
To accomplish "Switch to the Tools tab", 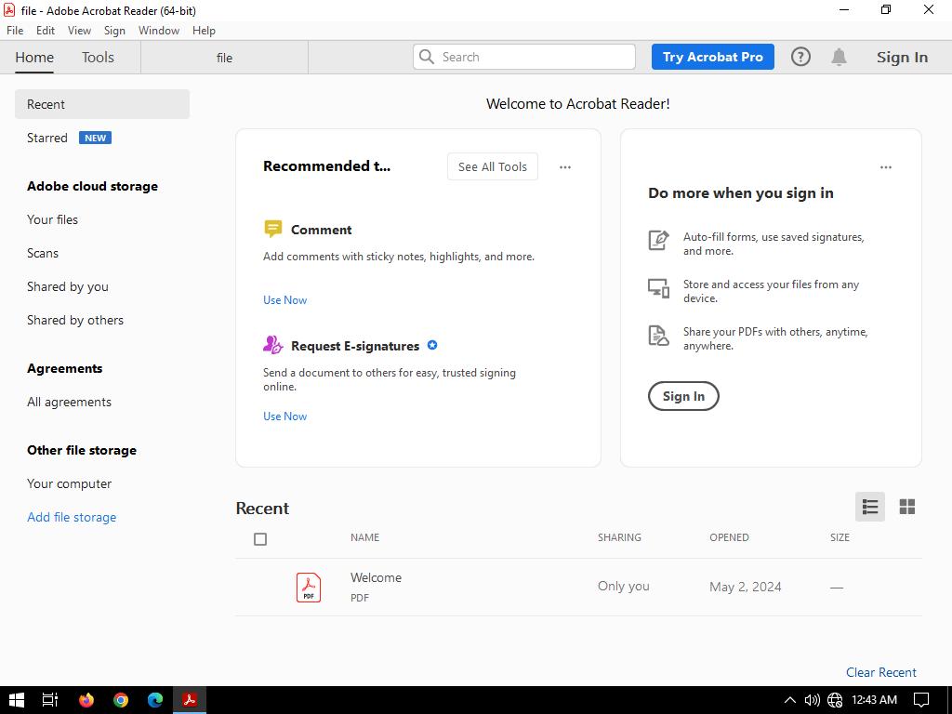I will coord(98,57).
